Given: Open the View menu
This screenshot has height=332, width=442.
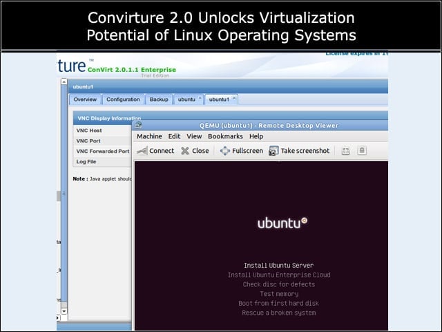Looking at the screenshot, I should coord(194,136).
